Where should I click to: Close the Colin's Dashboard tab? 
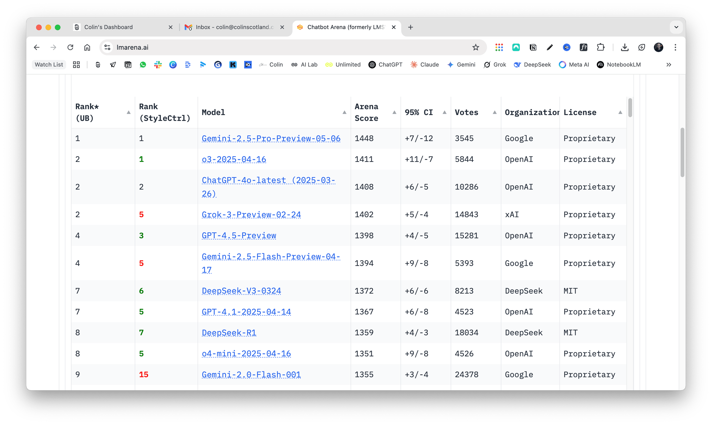[x=171, y=27]
